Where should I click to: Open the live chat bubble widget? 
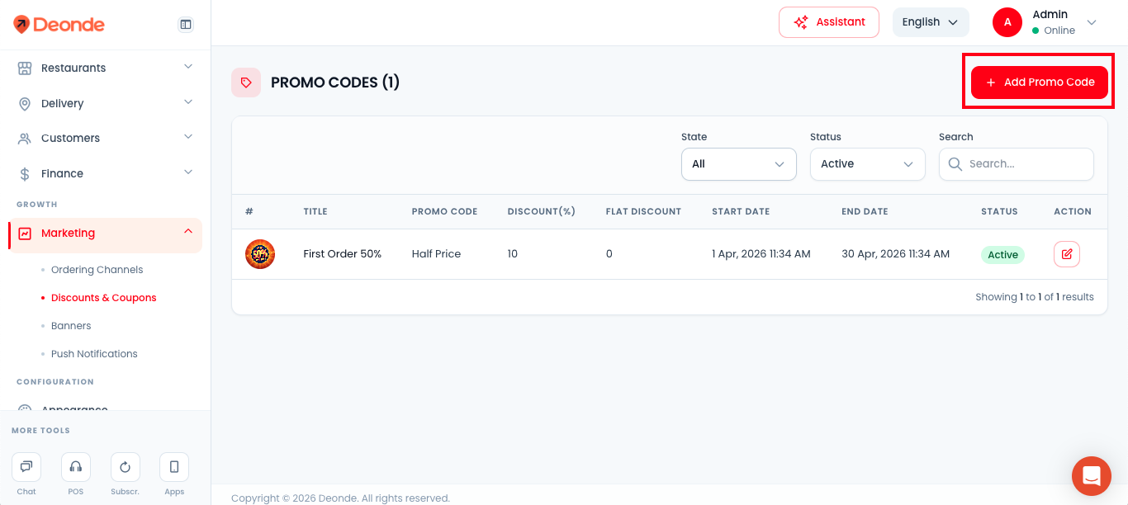click(x=1092, y=476)
